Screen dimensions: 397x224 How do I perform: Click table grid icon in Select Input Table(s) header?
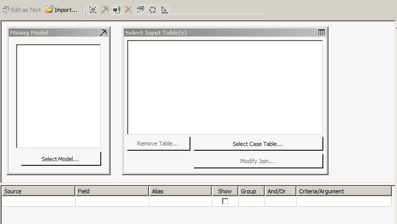point(321,32)
